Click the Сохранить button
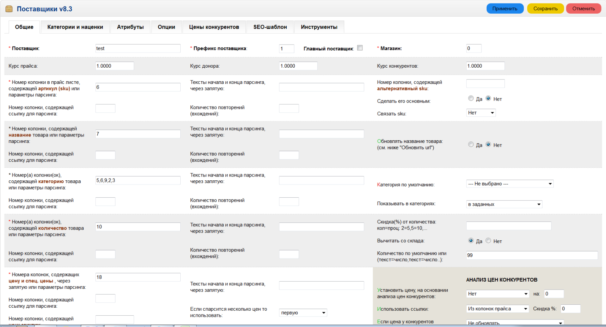This screenshot has width=606, height=327. tap(545, 9)
